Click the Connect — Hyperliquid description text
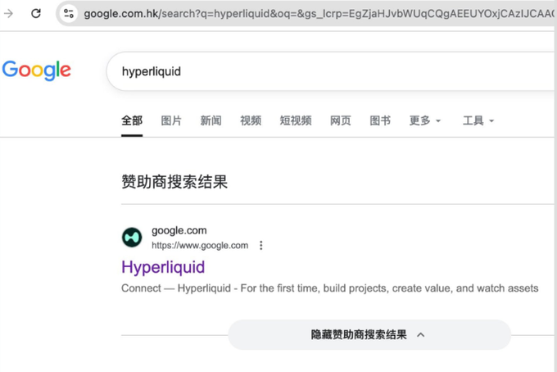 pyautogui.click(x=329, y=288)
